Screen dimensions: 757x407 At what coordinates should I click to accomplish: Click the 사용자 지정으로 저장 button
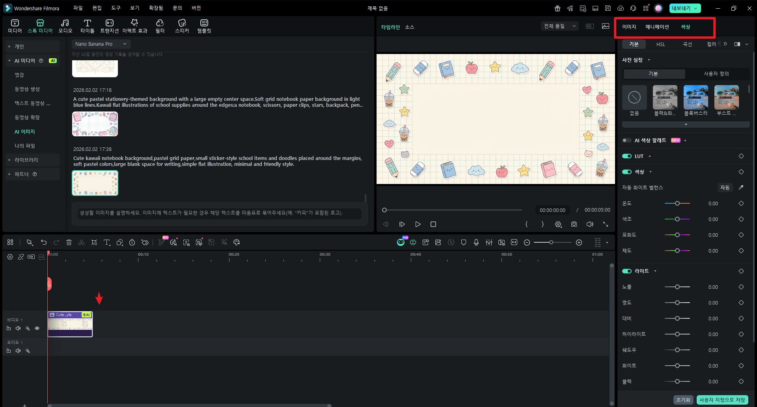722,400
